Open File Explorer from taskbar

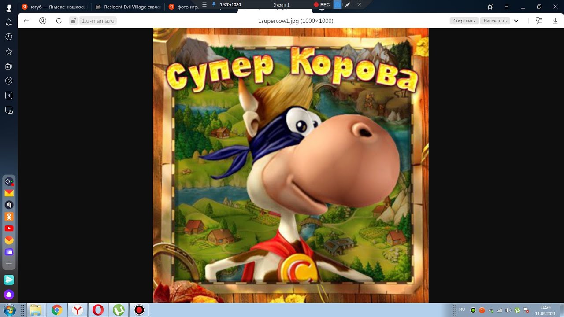click(36, 310)
